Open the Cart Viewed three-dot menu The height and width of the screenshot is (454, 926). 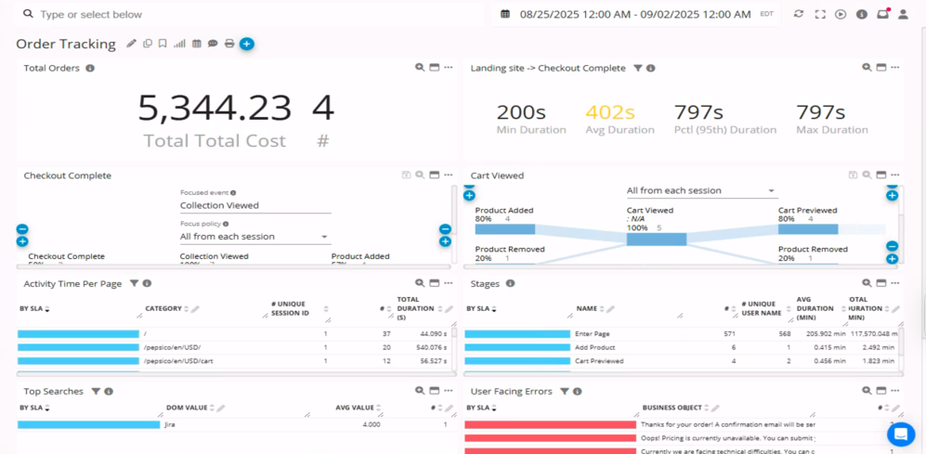895,175
